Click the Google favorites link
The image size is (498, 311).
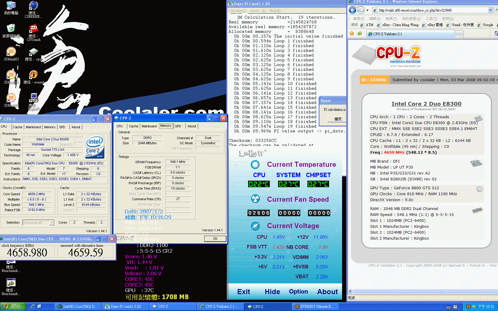485,25
